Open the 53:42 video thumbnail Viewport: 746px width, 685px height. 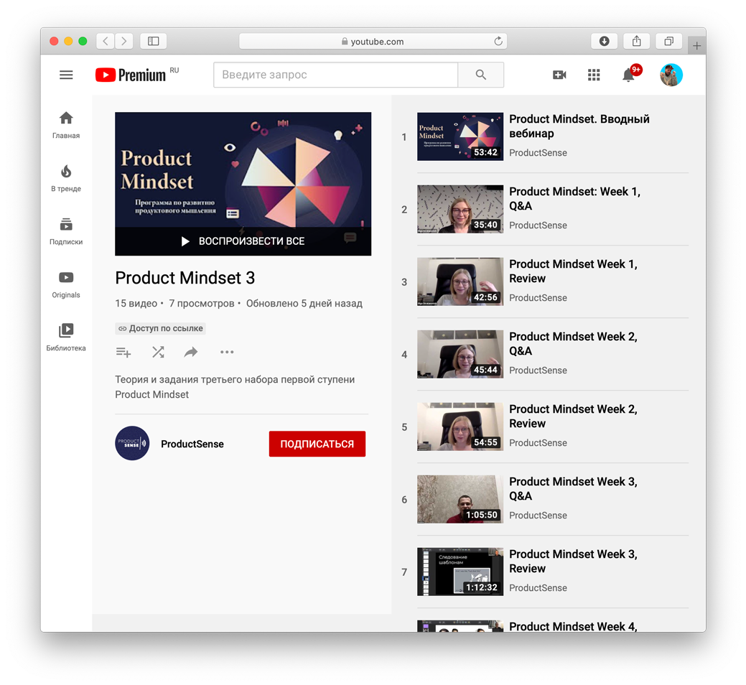(460, 136)
